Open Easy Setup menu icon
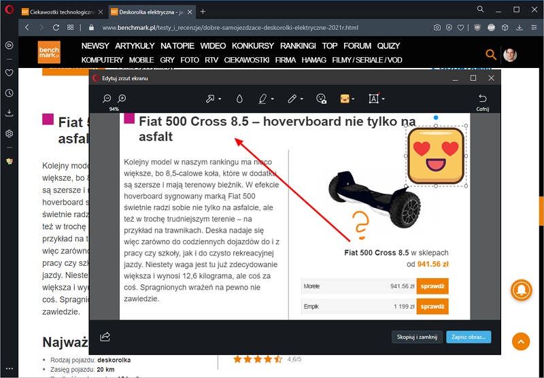The width and height of the screenshot is (544, 378). point(534,27)
